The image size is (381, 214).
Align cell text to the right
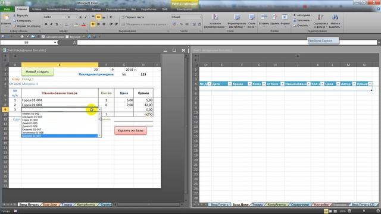click(x=104, y=24)
